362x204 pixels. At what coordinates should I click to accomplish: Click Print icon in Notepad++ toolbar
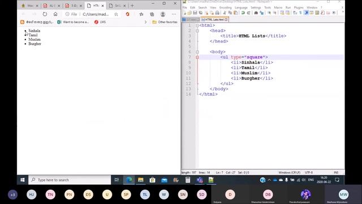217,13
